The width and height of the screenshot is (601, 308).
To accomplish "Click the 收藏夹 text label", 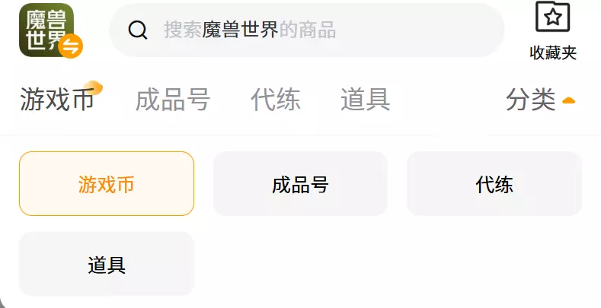I will [553, 53].
